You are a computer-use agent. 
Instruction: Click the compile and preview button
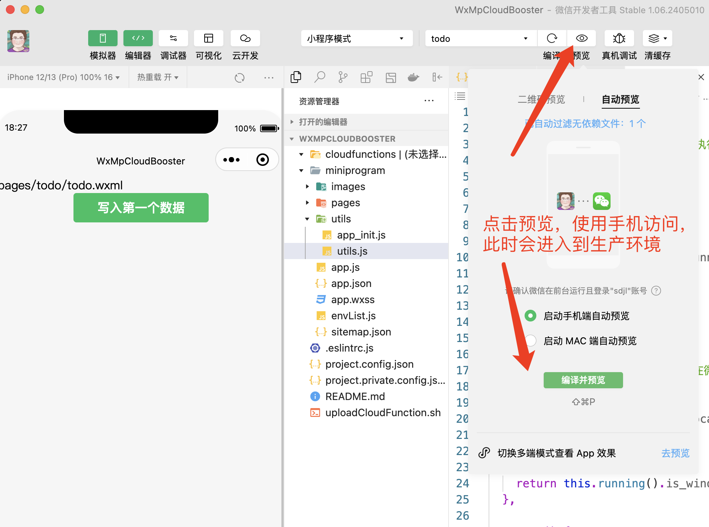click(583, 380)
